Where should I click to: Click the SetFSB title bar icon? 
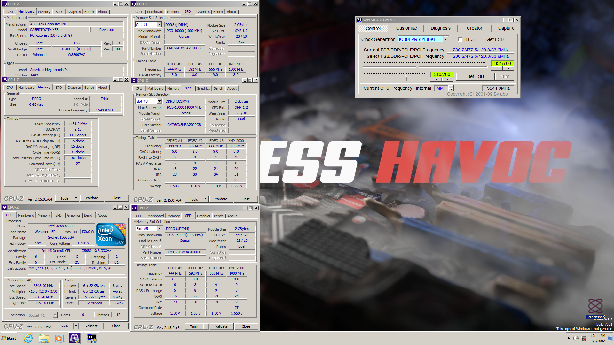(359, 20)
